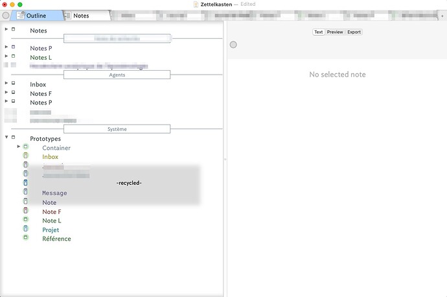Click the Note L prototype badge icon
447x297 pixels.
coord(26,219)
